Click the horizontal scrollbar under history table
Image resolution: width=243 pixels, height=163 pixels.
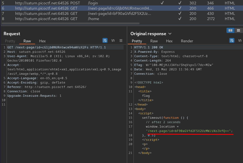point(71,23)
